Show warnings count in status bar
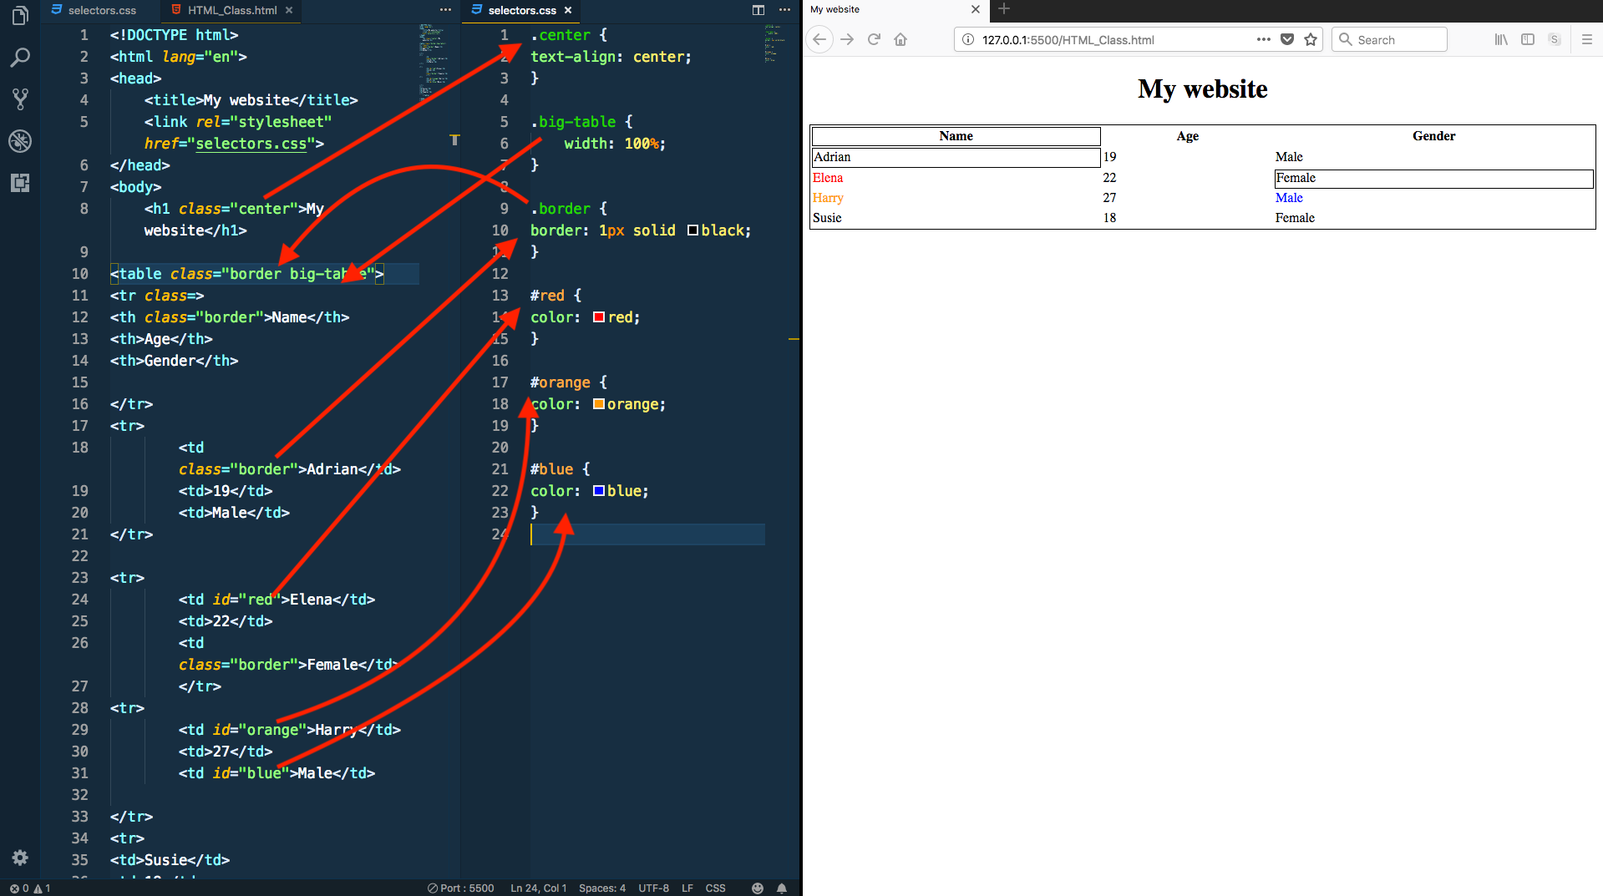 click(x=43, y=888)
